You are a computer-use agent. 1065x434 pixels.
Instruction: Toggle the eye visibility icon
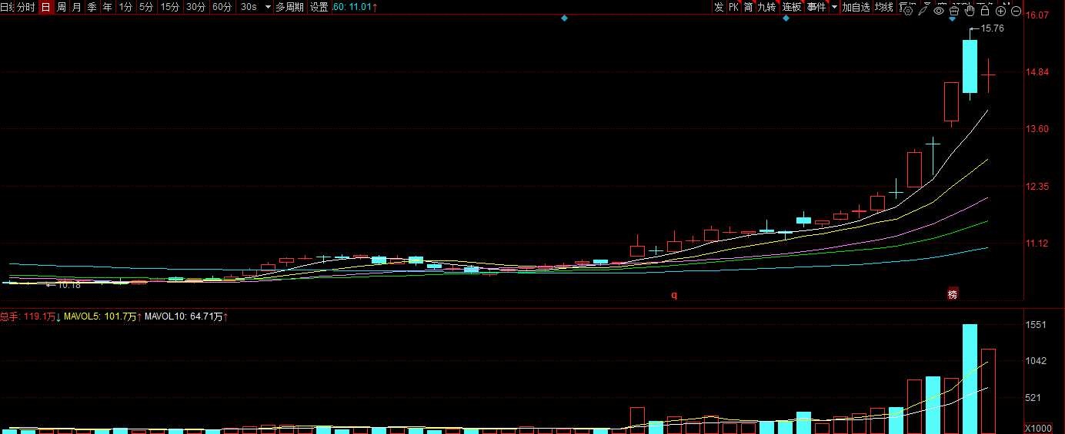(x=938, y=11)
